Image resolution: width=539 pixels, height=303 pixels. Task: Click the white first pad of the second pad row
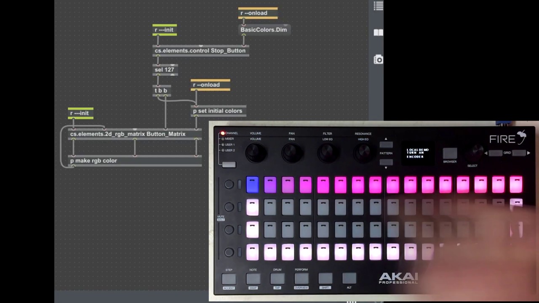coord(252,207)
